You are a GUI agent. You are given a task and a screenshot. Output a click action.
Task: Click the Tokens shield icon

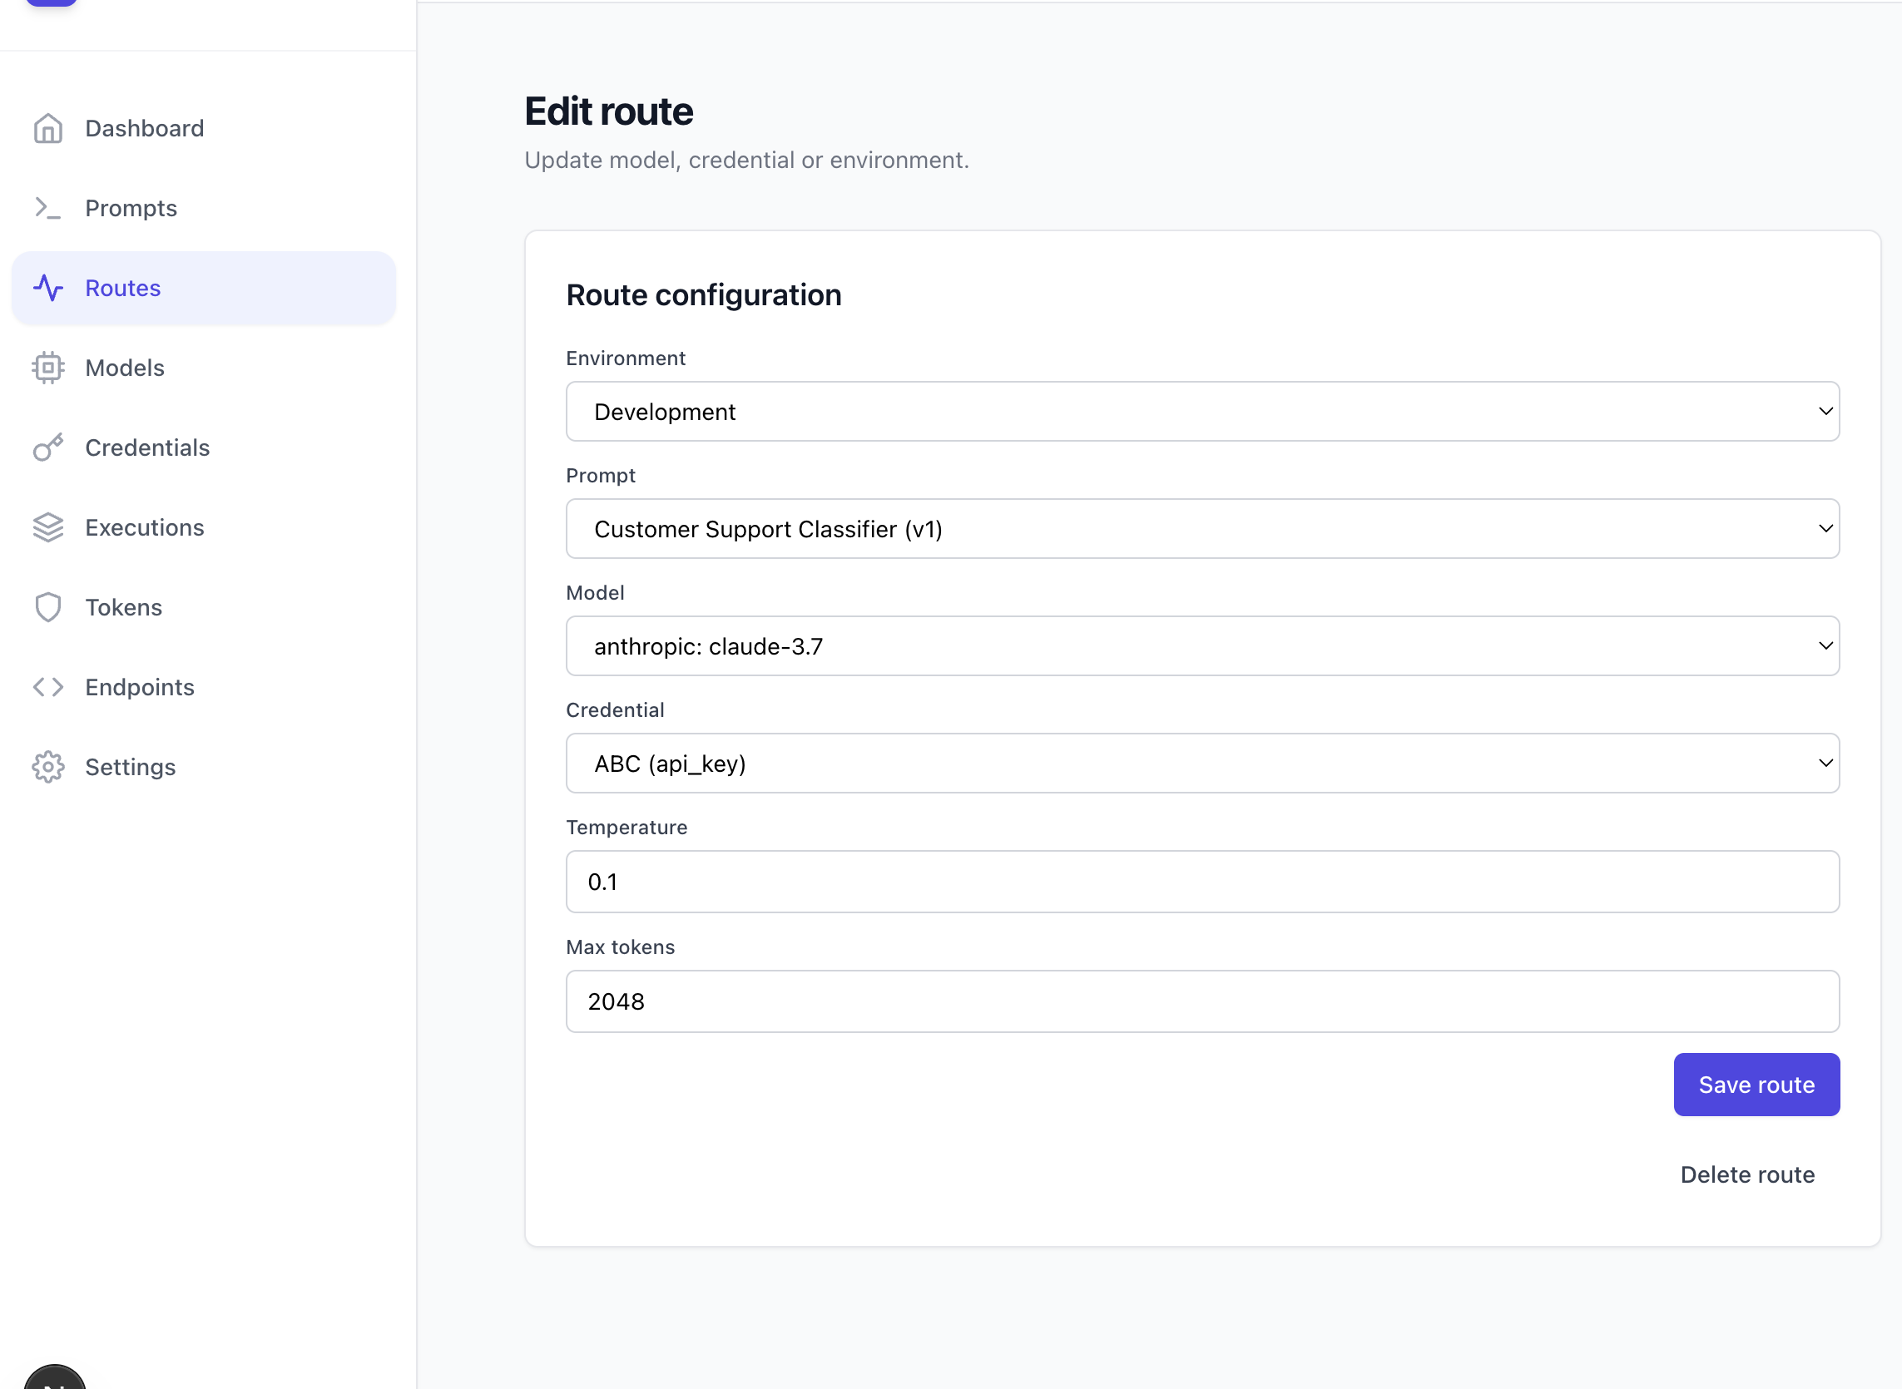[48, 607]
